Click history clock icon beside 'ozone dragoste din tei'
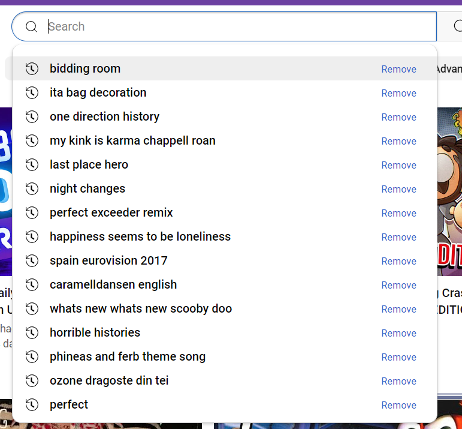Viewport: 462px width, 429px height. [32, 380]
